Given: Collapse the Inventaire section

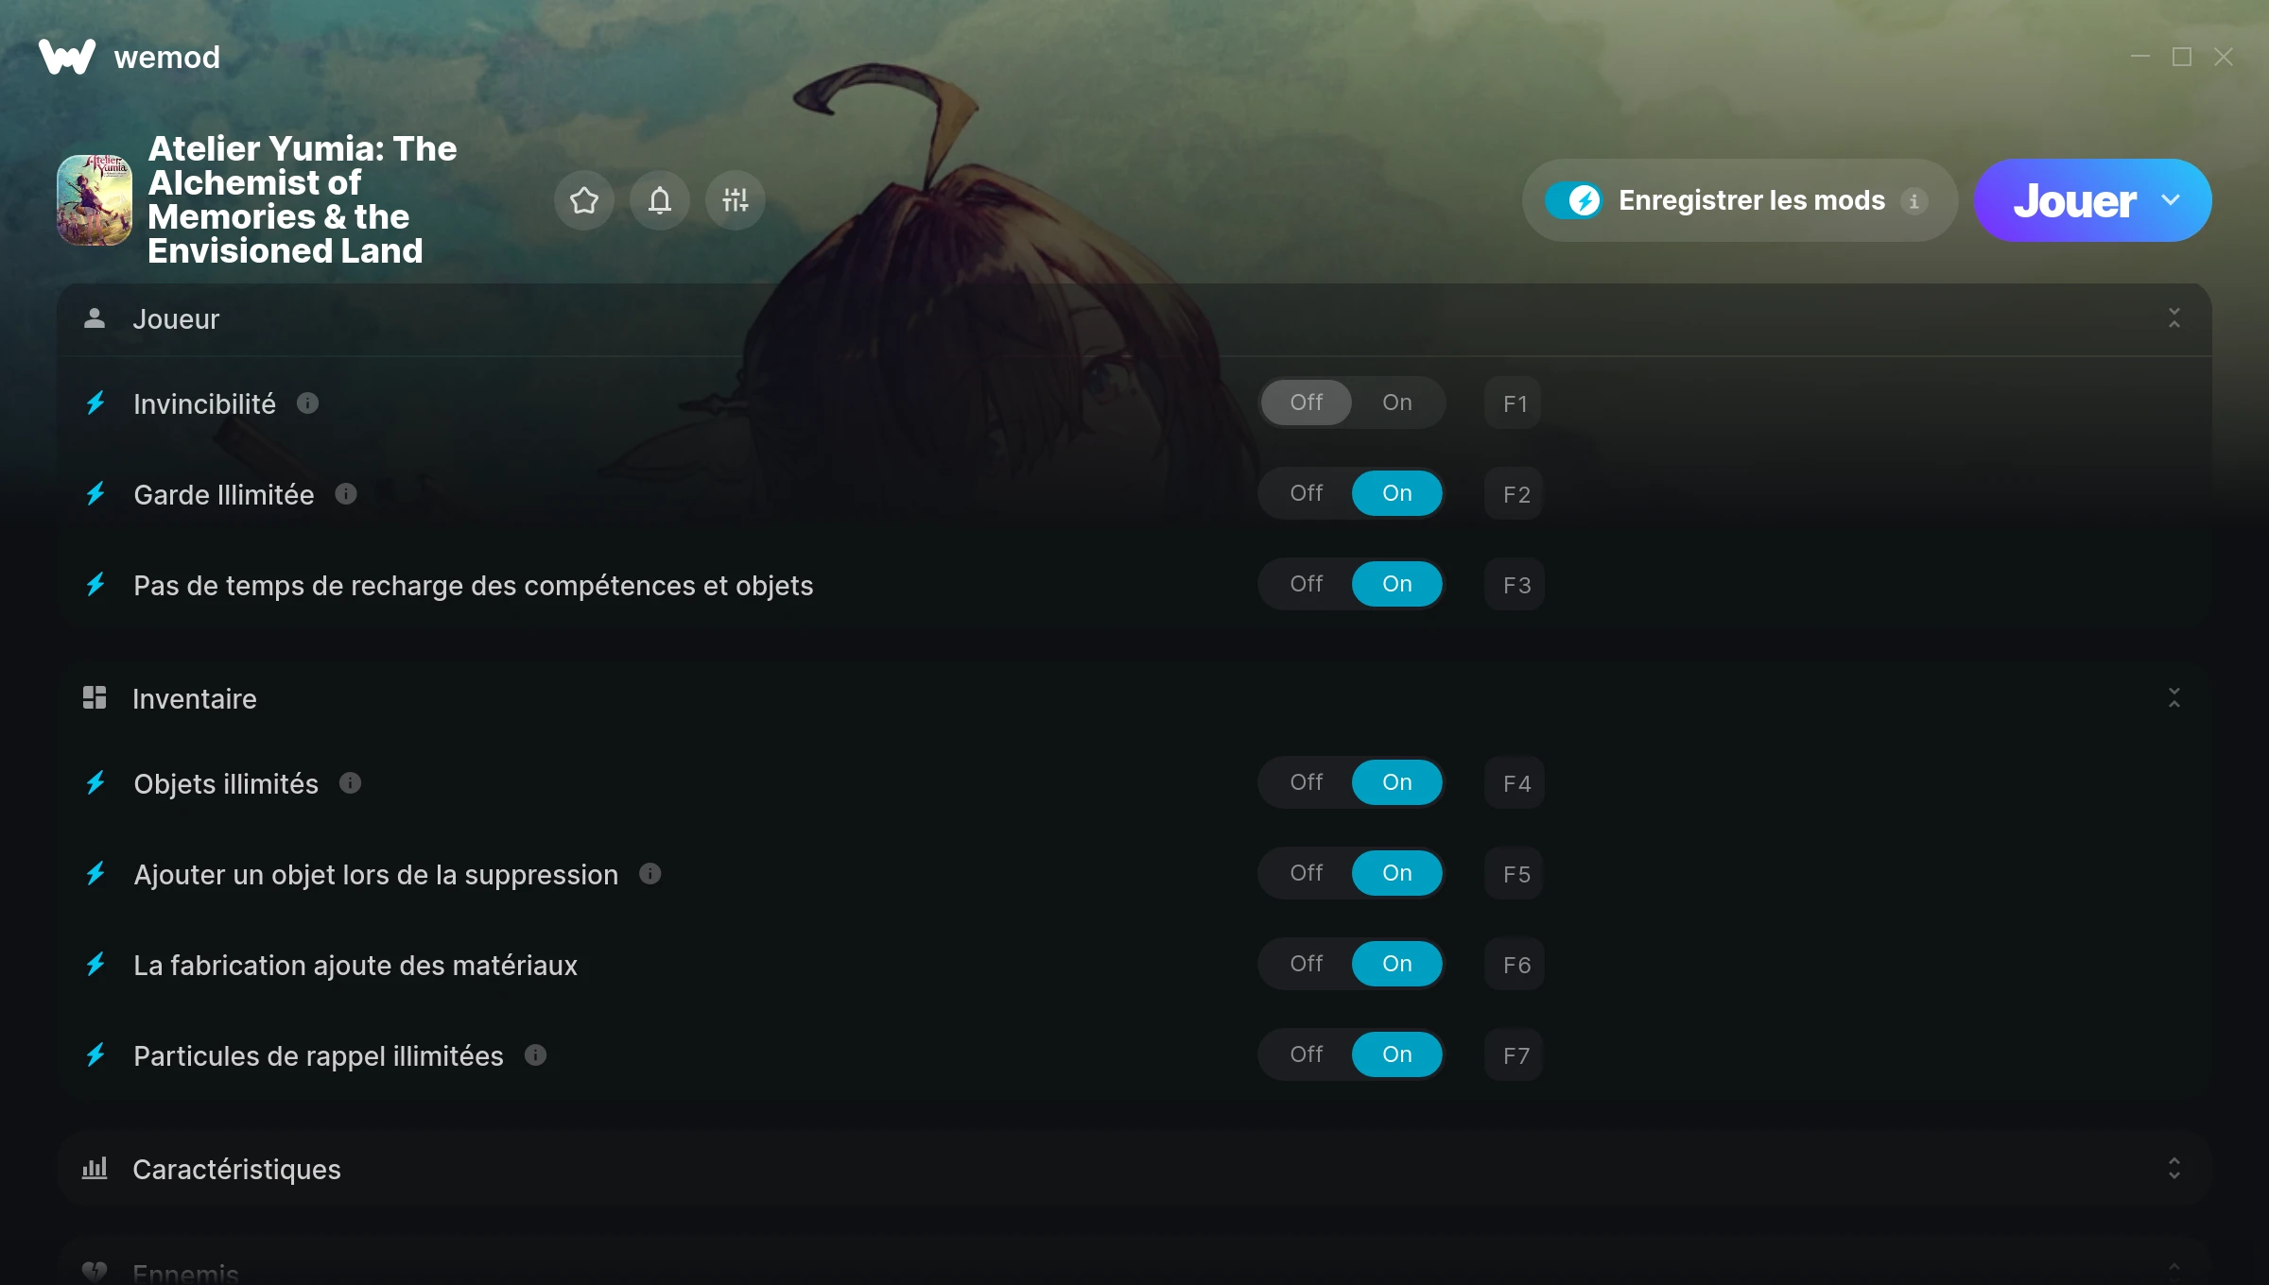Looking at the screenshot, I should tap(2174, 698).
